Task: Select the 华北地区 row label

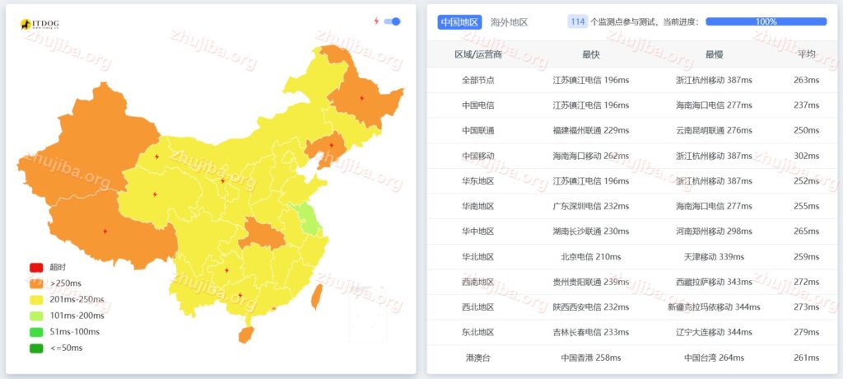Action: (x=478, y=257)
